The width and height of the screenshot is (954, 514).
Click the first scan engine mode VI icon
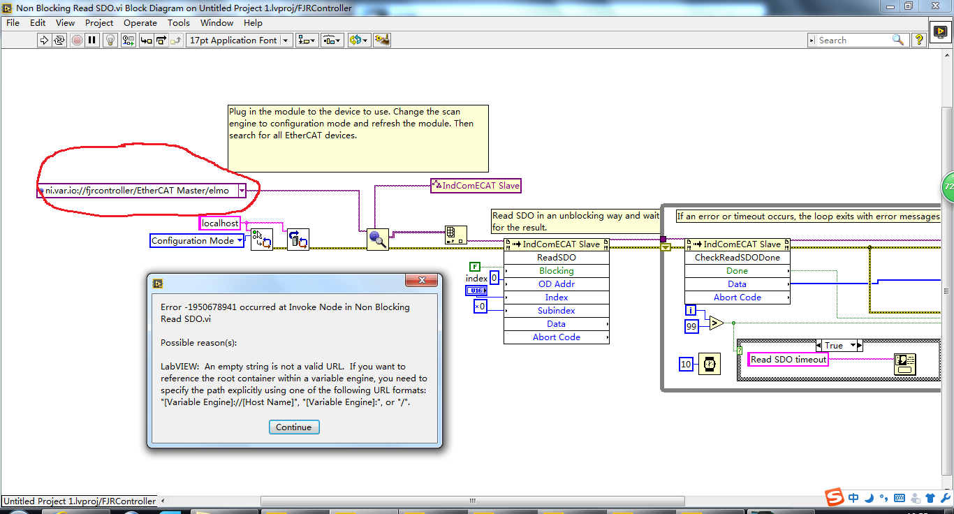click(262, 240)
